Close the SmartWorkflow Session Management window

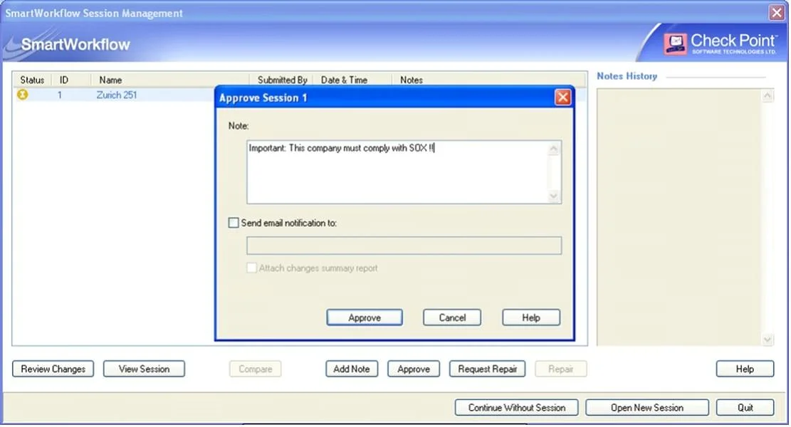776,12
